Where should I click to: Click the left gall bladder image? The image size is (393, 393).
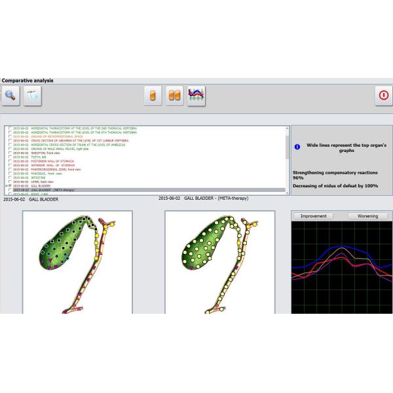click(x=77, y=262)
